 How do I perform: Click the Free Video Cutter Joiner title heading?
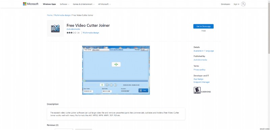click(x=88, y=25)
